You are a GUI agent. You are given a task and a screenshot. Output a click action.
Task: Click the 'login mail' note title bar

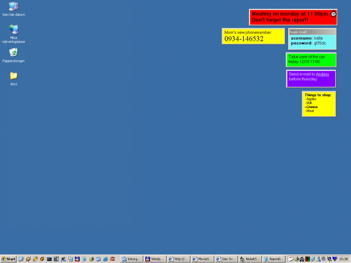point(312,32)
